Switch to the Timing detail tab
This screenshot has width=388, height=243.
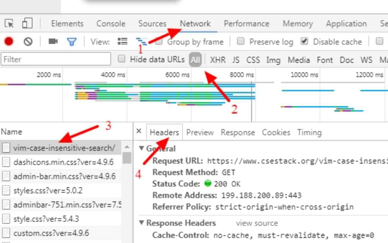(309, 132)
